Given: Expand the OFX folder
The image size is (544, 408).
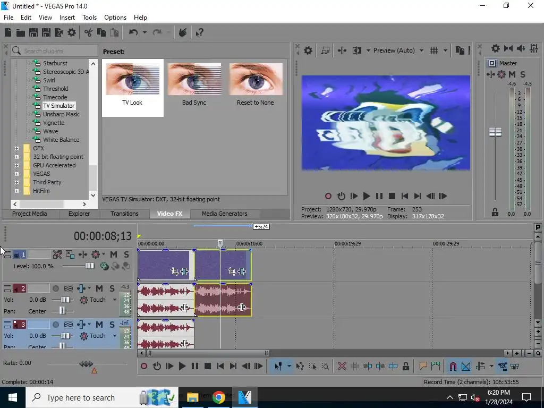Looking at the screenshot, I should (16, 149).
